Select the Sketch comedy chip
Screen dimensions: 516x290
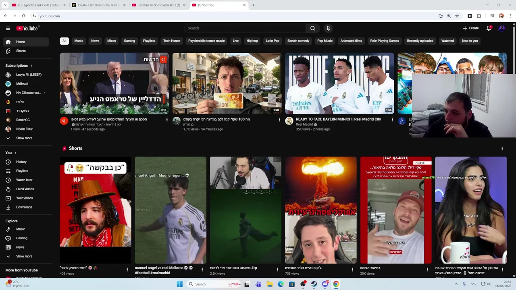point(298,41)
